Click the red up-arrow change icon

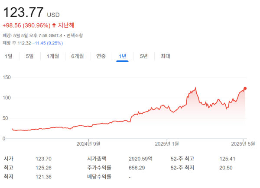tap(54, 25)
